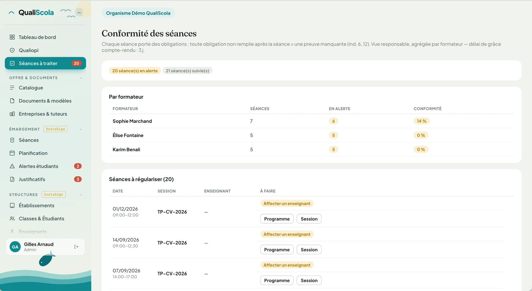The width and height of the screenshot is (532, 291).
Task: Click the Alertes étudiants warning triangle icon
Action: [12, 166]
